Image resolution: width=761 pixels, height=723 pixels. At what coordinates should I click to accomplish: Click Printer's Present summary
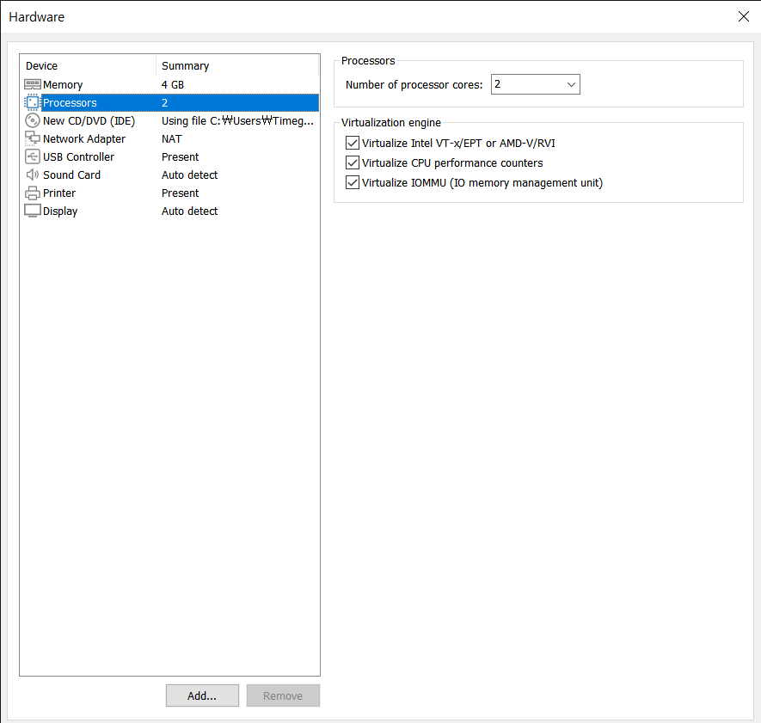(x=180, y=193)
